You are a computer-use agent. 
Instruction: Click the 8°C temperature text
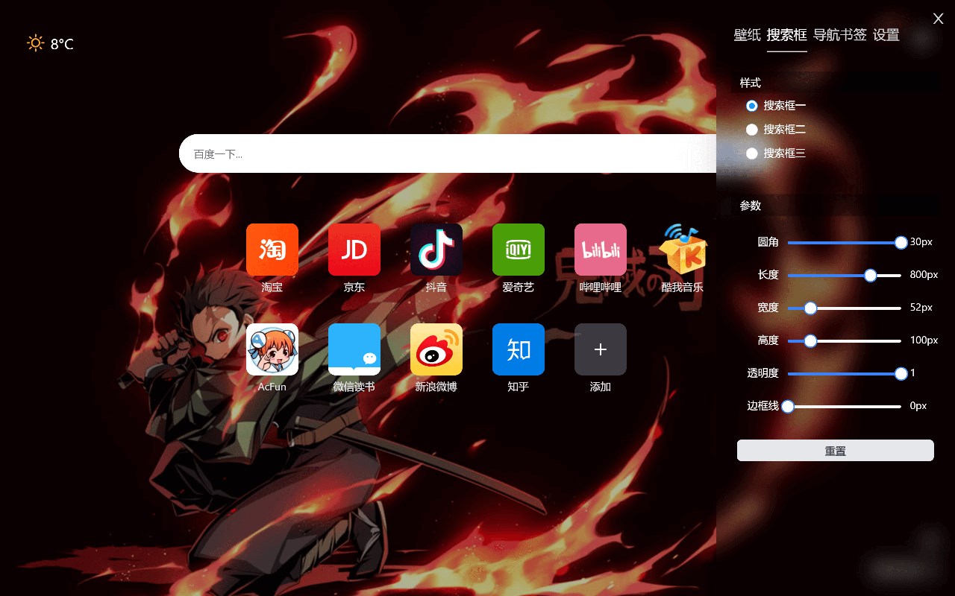pyautogui.click(x=62, y=45)
